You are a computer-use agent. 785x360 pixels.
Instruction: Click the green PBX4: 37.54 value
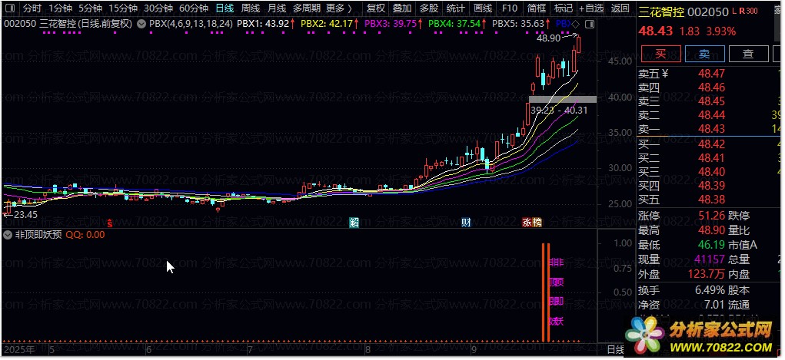(456, 24)
